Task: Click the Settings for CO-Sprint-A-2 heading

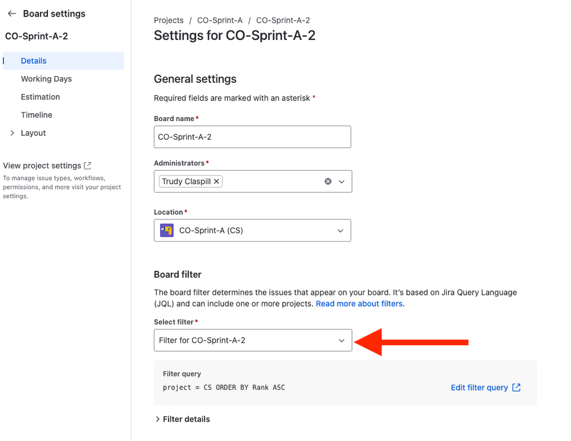Action: 234,35
